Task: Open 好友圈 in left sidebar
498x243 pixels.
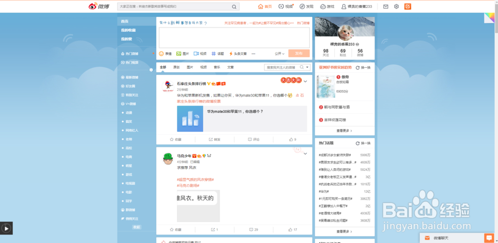Action: coord(128,86)
